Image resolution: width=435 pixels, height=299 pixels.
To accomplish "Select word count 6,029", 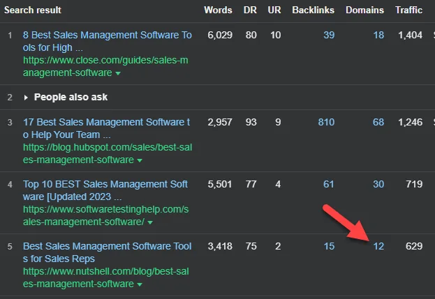I will click(x=220, y=35).
